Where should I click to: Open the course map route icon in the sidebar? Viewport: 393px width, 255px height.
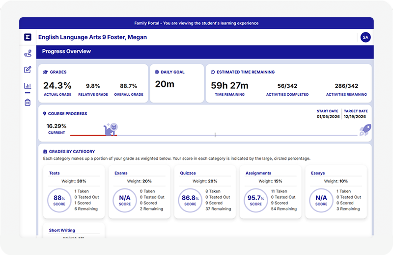(28, 53)
